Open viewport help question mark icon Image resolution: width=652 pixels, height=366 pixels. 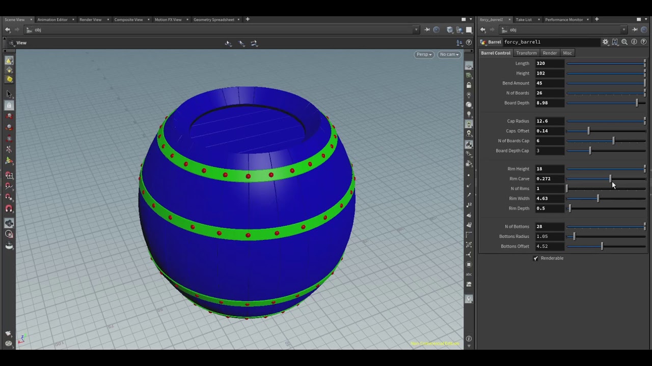(469, 43)
